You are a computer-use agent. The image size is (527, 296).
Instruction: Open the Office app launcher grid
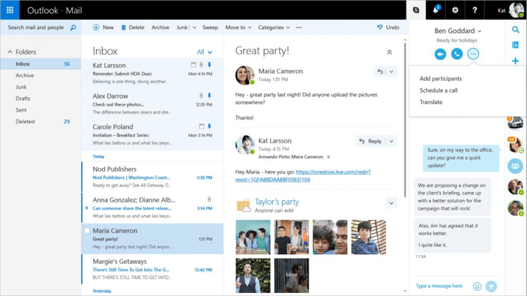pos(9,10)
